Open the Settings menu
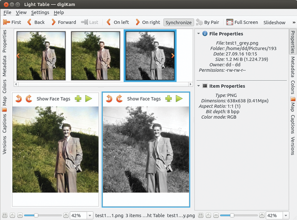297x220 pixels. tap(40, 12)
